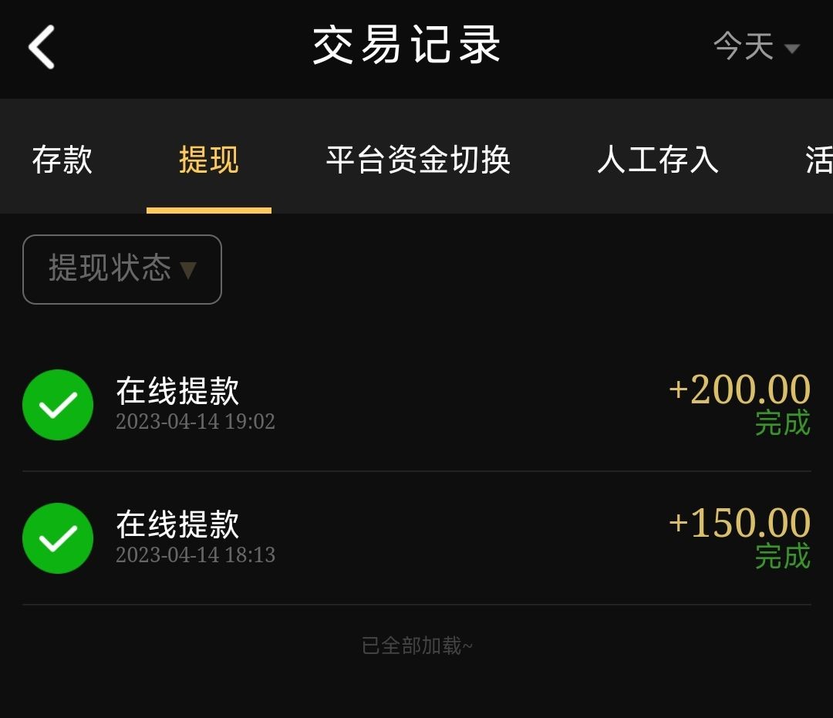Click green checkmark icon for 150.00 withdrawal

(58, 538)
